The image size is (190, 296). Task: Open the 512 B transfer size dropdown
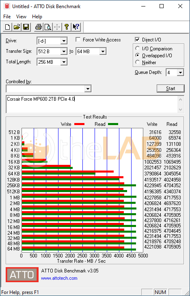click(x=64, y=51)
